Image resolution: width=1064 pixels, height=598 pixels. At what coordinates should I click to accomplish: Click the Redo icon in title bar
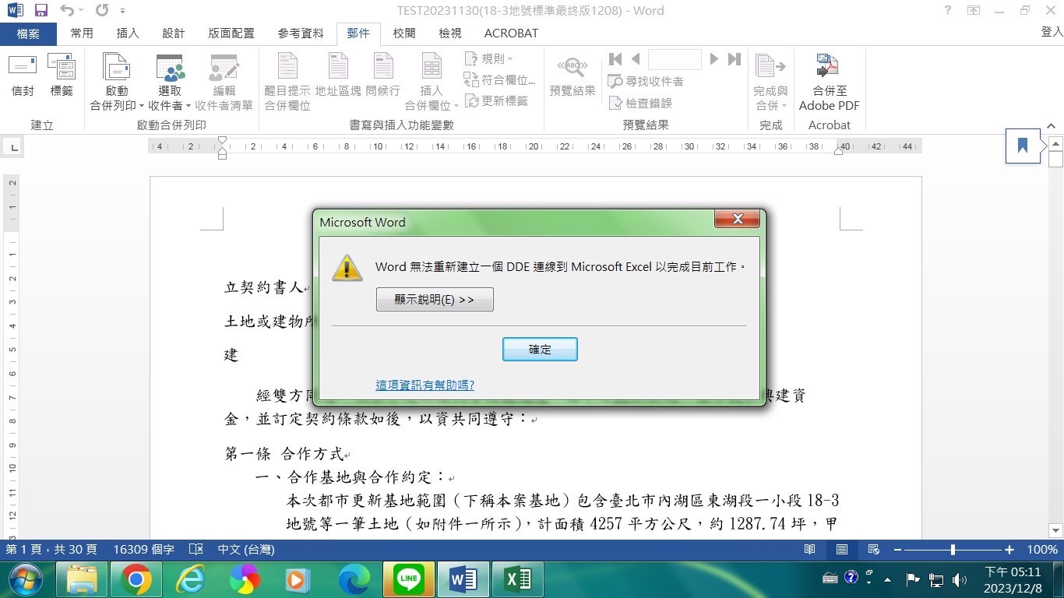[x=102, y=11]
